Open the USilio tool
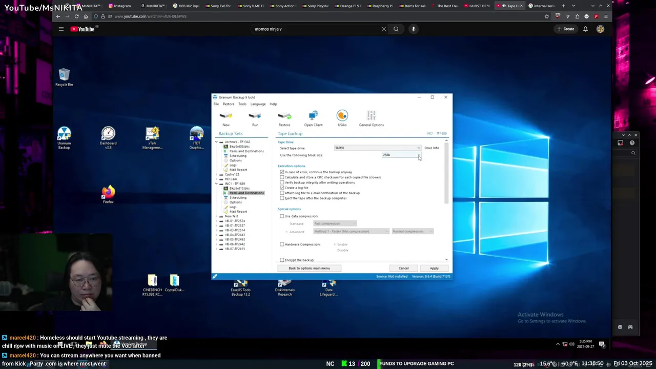The image size is (656, 369). pyautogui.click(x=342, y=118)
